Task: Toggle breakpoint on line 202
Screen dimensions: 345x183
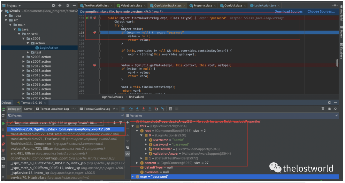Action: click(95, 65)
